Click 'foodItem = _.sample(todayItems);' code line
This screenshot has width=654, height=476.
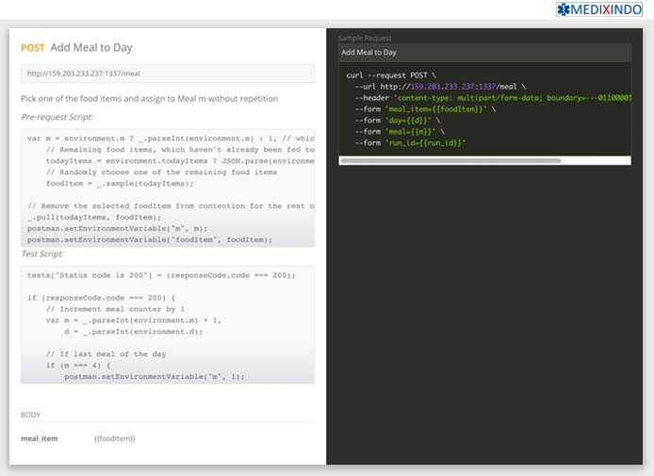120,184
